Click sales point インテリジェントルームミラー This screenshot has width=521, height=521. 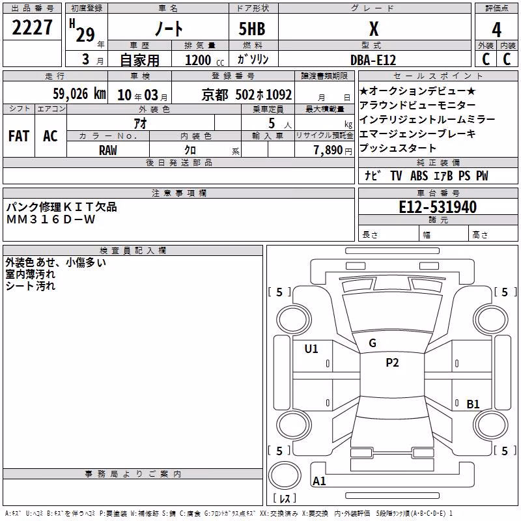[x=427, y=119]
